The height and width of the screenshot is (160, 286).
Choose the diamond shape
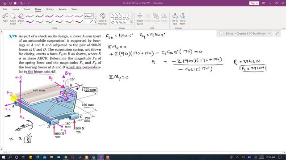(113, 22)
